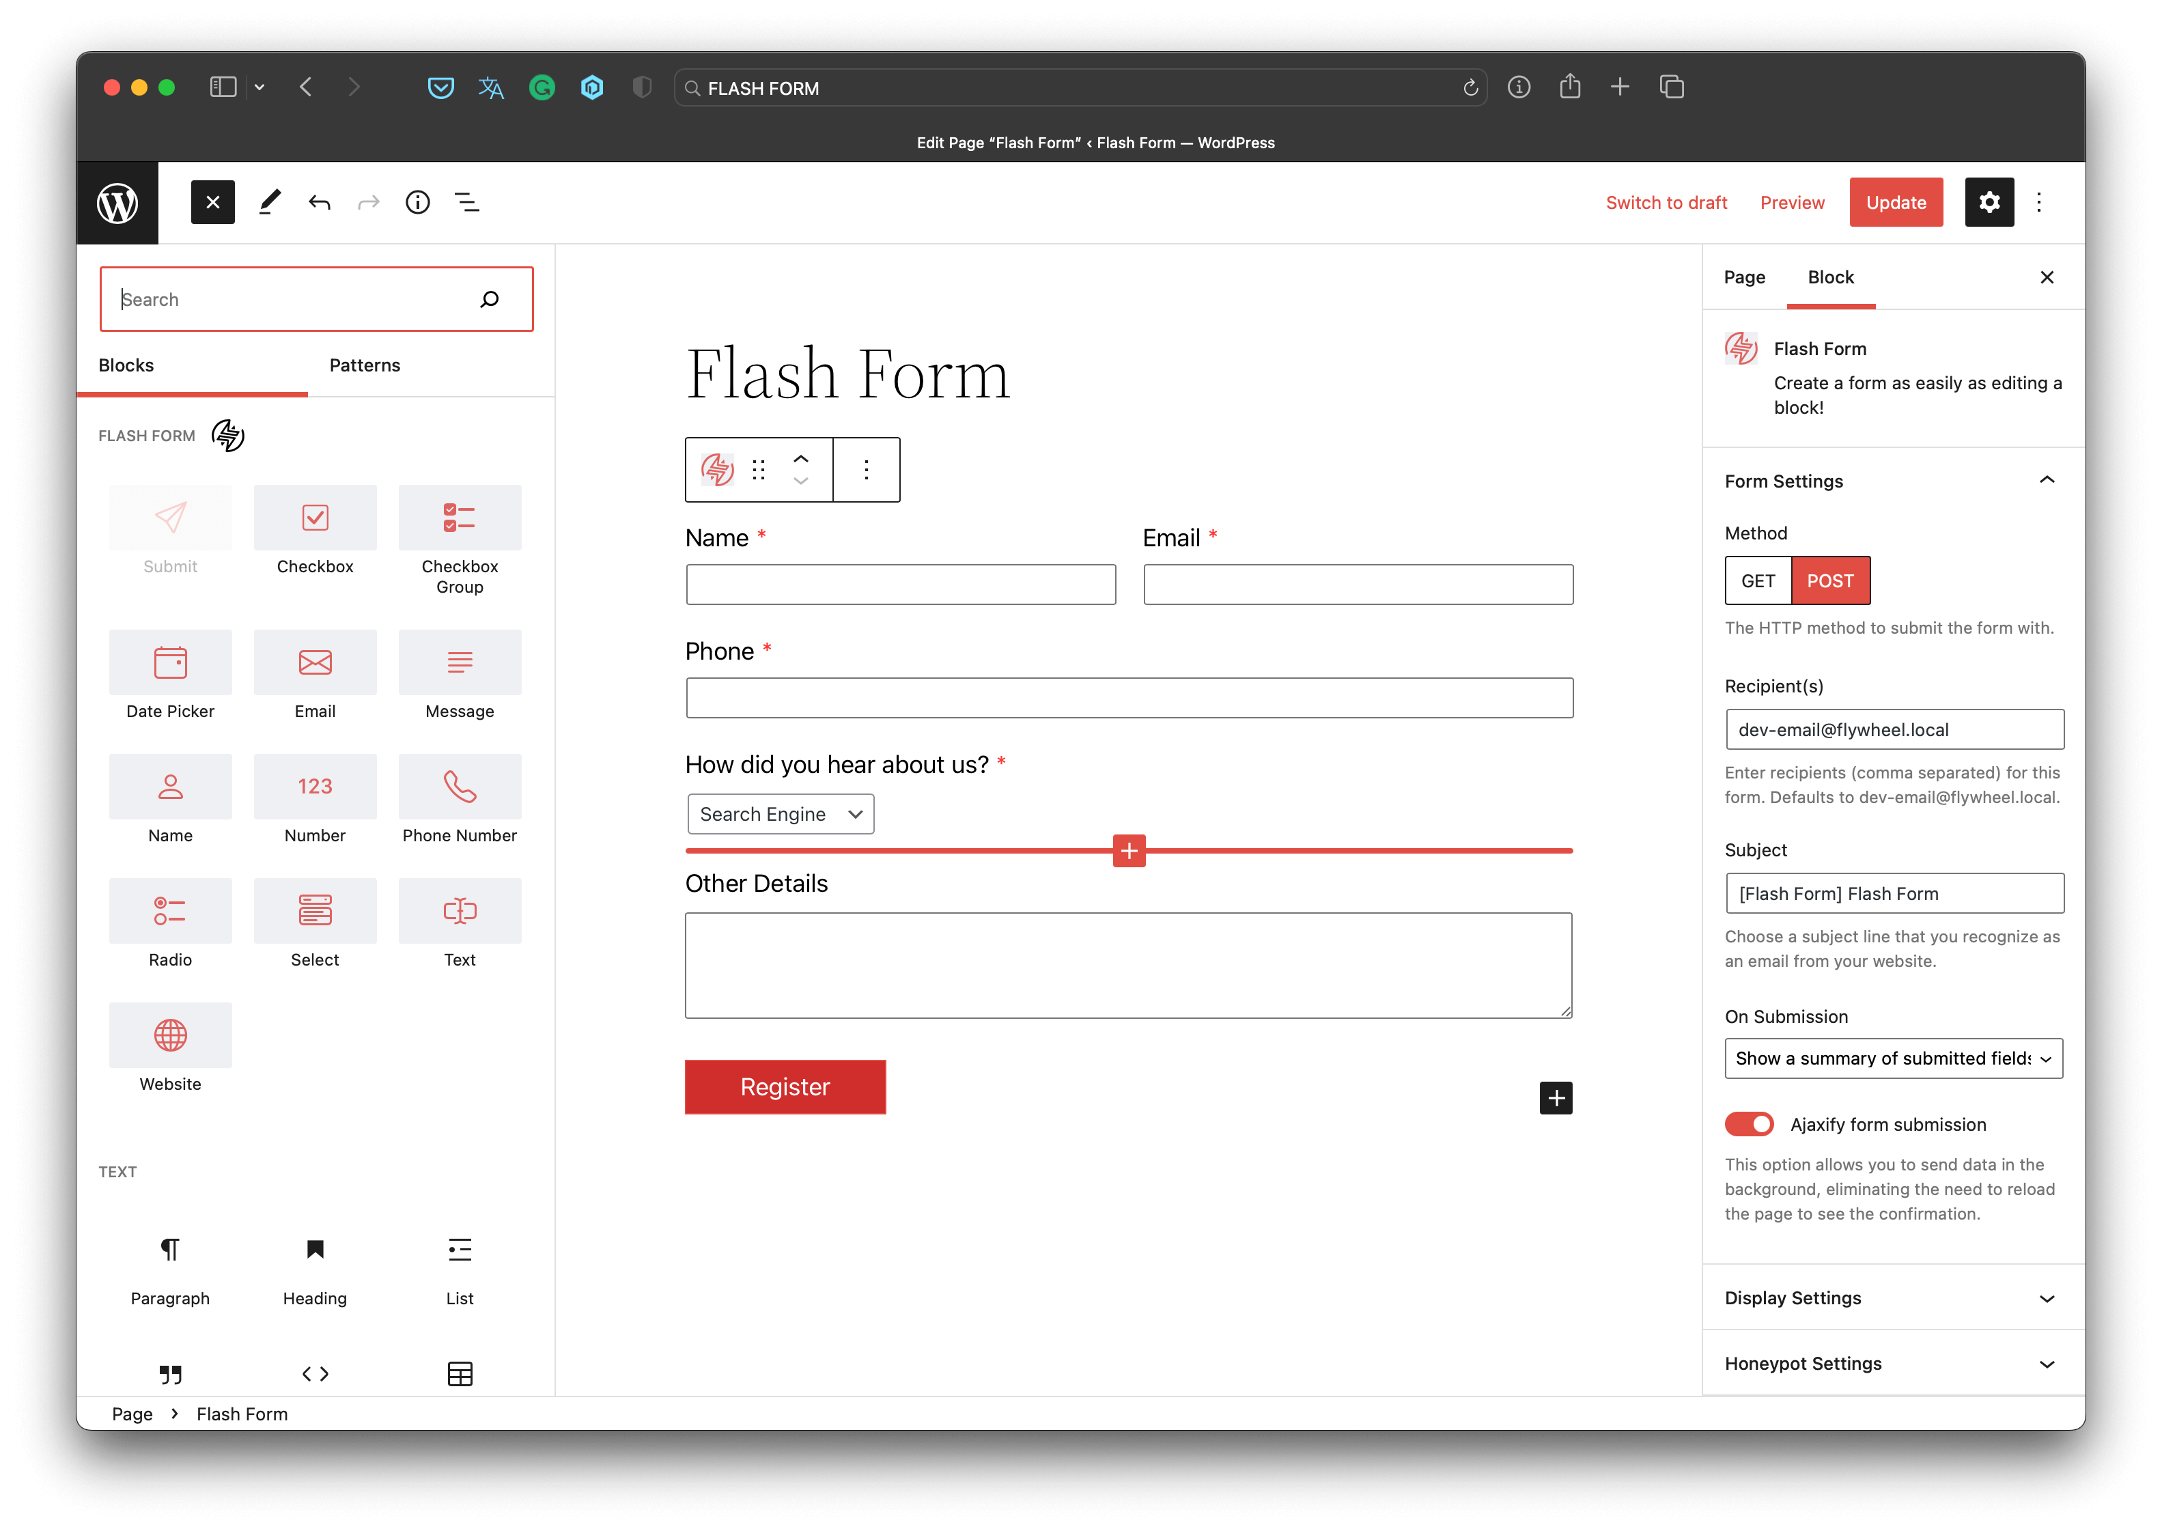Reload the page in browser
Viewport: 2162px width, 1531px height.
[x=1470, y=87]
